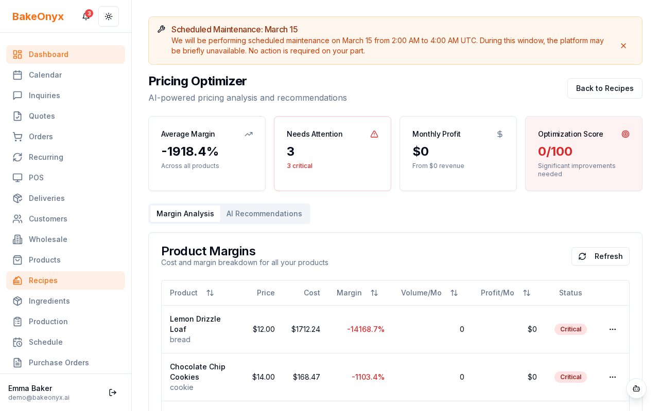Select the Production icon

(18, 322)
